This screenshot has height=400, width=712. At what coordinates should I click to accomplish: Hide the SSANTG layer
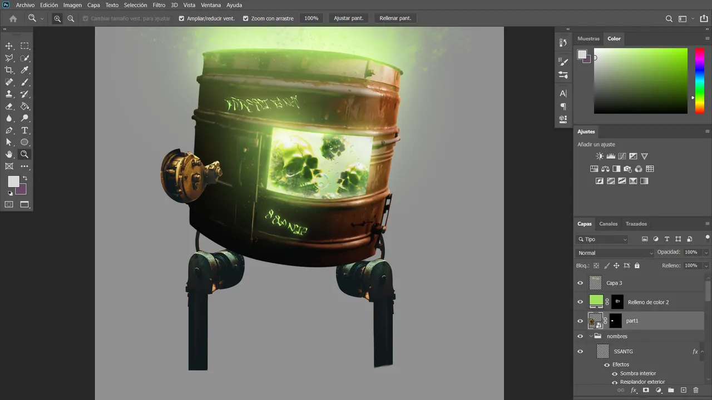tap(580, 351)
